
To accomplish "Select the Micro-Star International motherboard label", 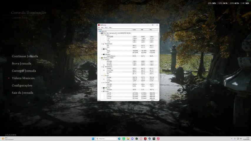I will coord(117,33).
